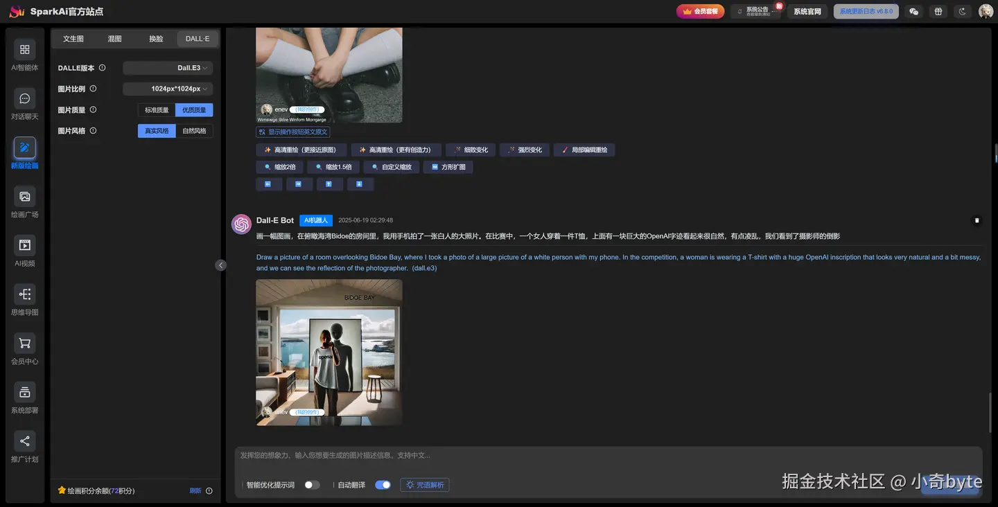This screenshot has height=507, width=998.
Task: Select 优质质量 image quality
Action: (194, 109)
